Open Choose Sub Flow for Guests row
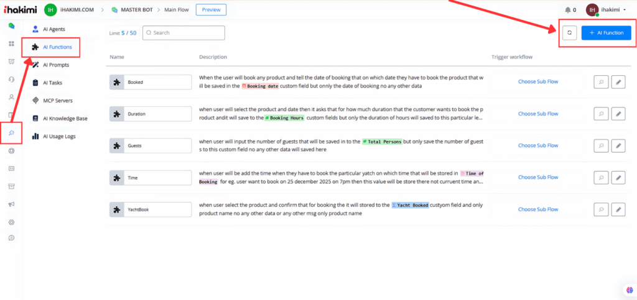This screenshot has width=637, height=300. coord(538,145)
